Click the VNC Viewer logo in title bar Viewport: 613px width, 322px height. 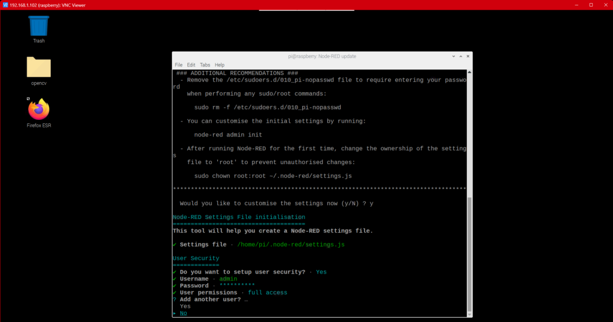pos(5,5)
